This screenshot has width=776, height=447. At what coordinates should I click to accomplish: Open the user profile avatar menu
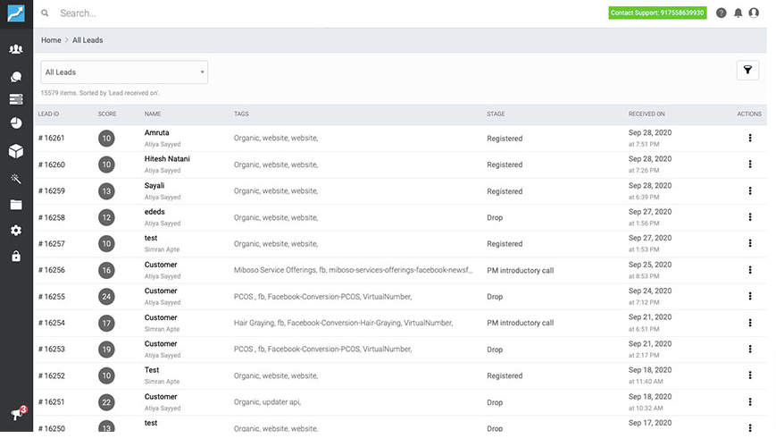[x=754, y=13]
